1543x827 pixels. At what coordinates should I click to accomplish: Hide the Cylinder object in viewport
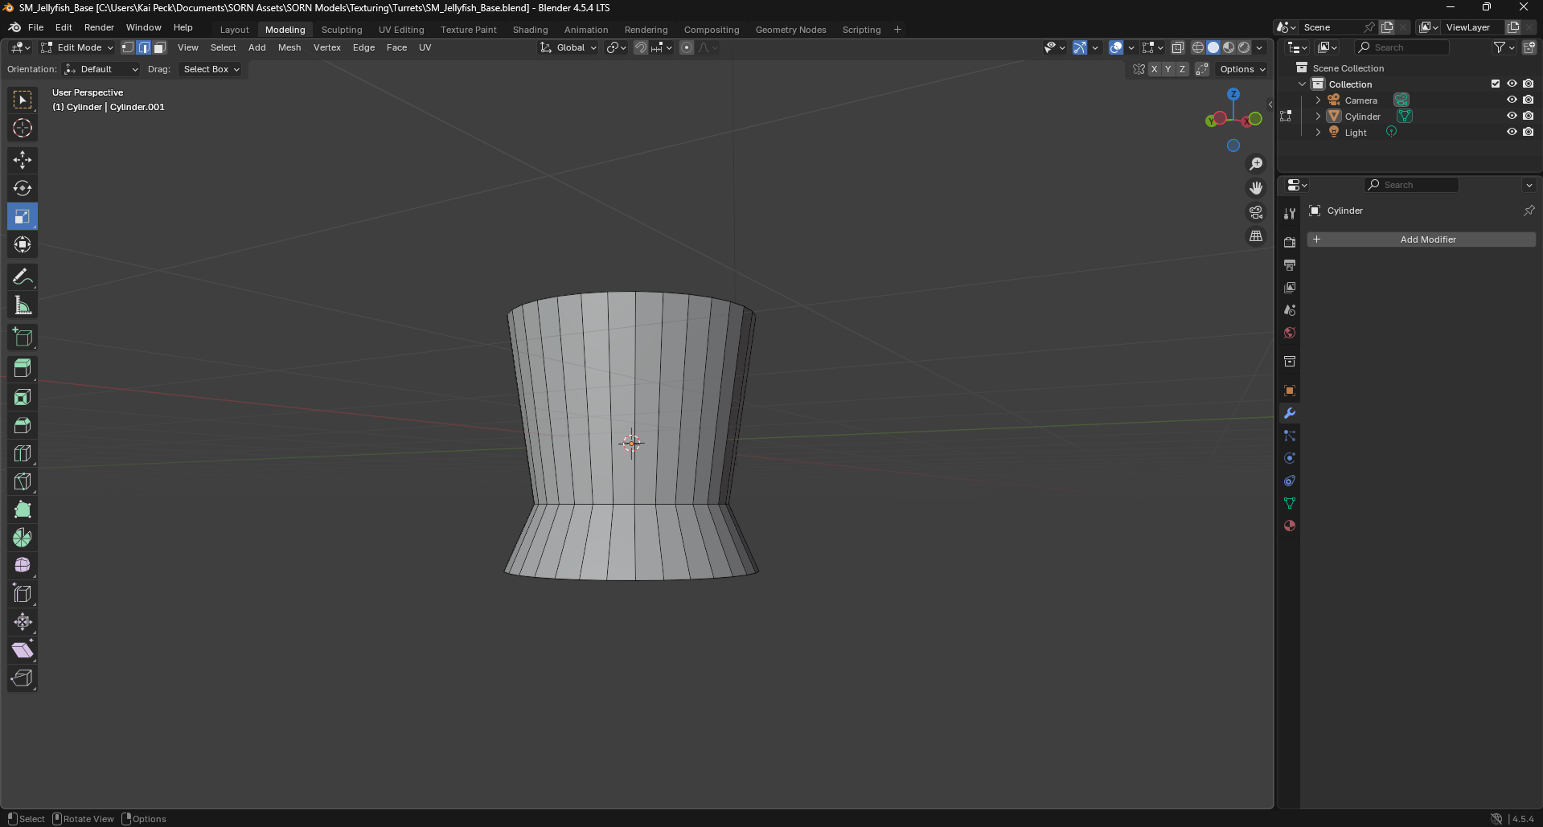pyautogui.click(x=1512, y=116)
